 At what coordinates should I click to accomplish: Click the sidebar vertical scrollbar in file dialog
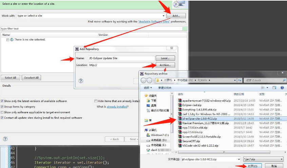[x=172, y=114]
